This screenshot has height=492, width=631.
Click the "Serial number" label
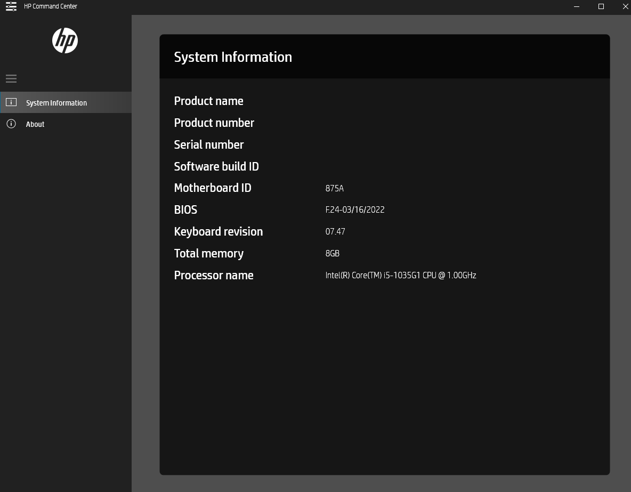[x=209, y=144]
